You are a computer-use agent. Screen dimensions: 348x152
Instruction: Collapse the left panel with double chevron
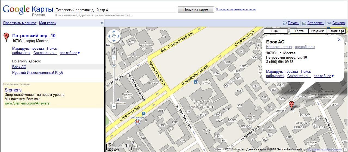(x=102, y=23)
